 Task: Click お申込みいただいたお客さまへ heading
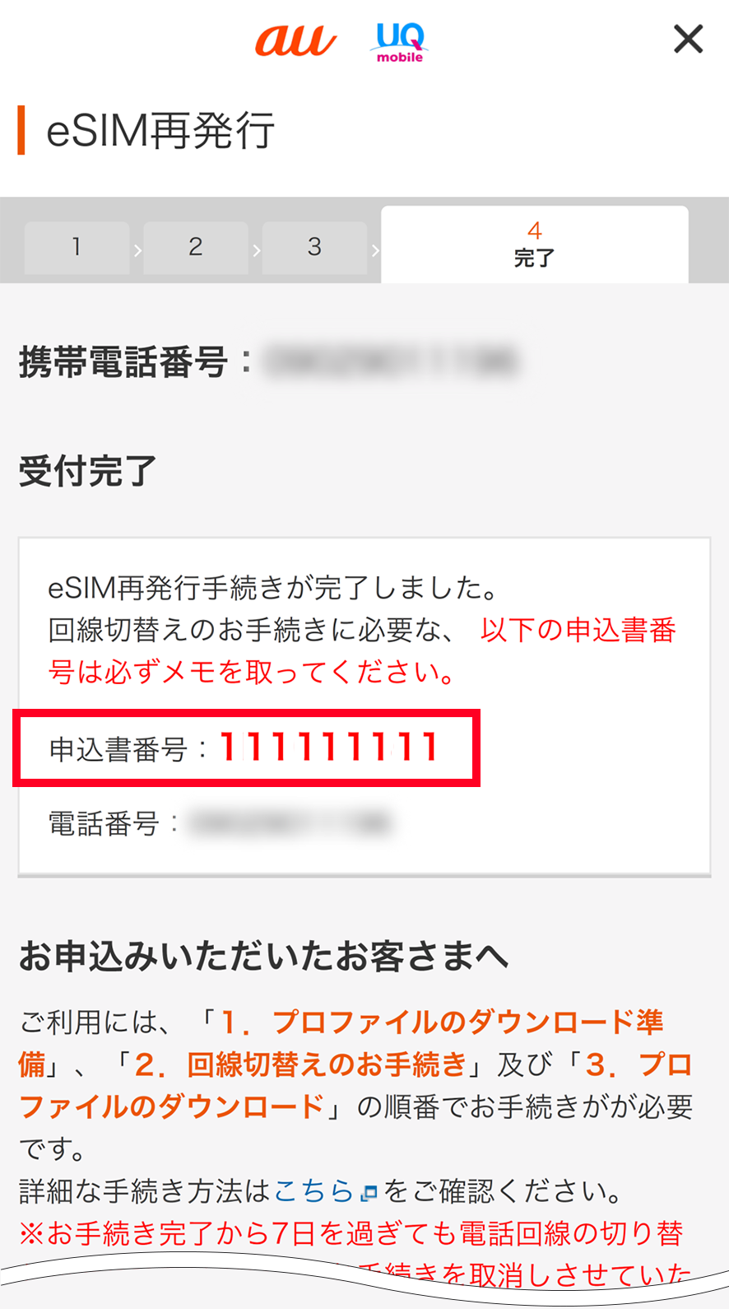(x=264, y=957)
